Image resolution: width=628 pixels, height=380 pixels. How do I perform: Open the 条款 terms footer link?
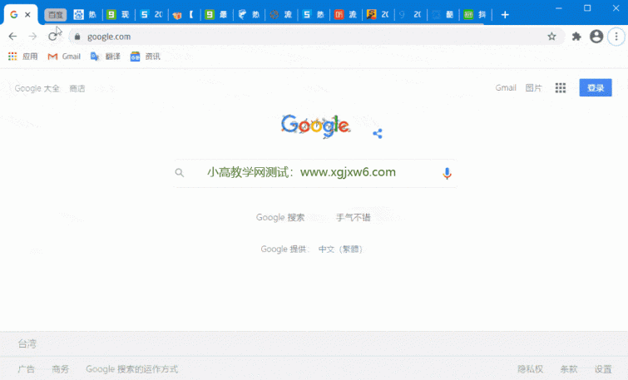coord(568,369)
